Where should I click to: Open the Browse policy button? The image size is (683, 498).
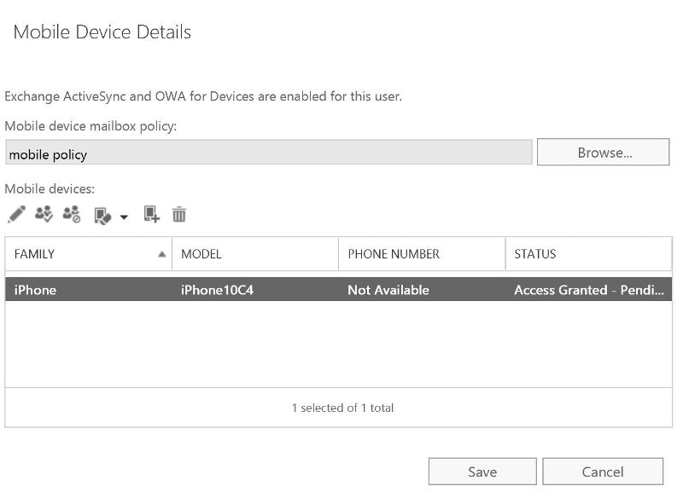[603, 153]
